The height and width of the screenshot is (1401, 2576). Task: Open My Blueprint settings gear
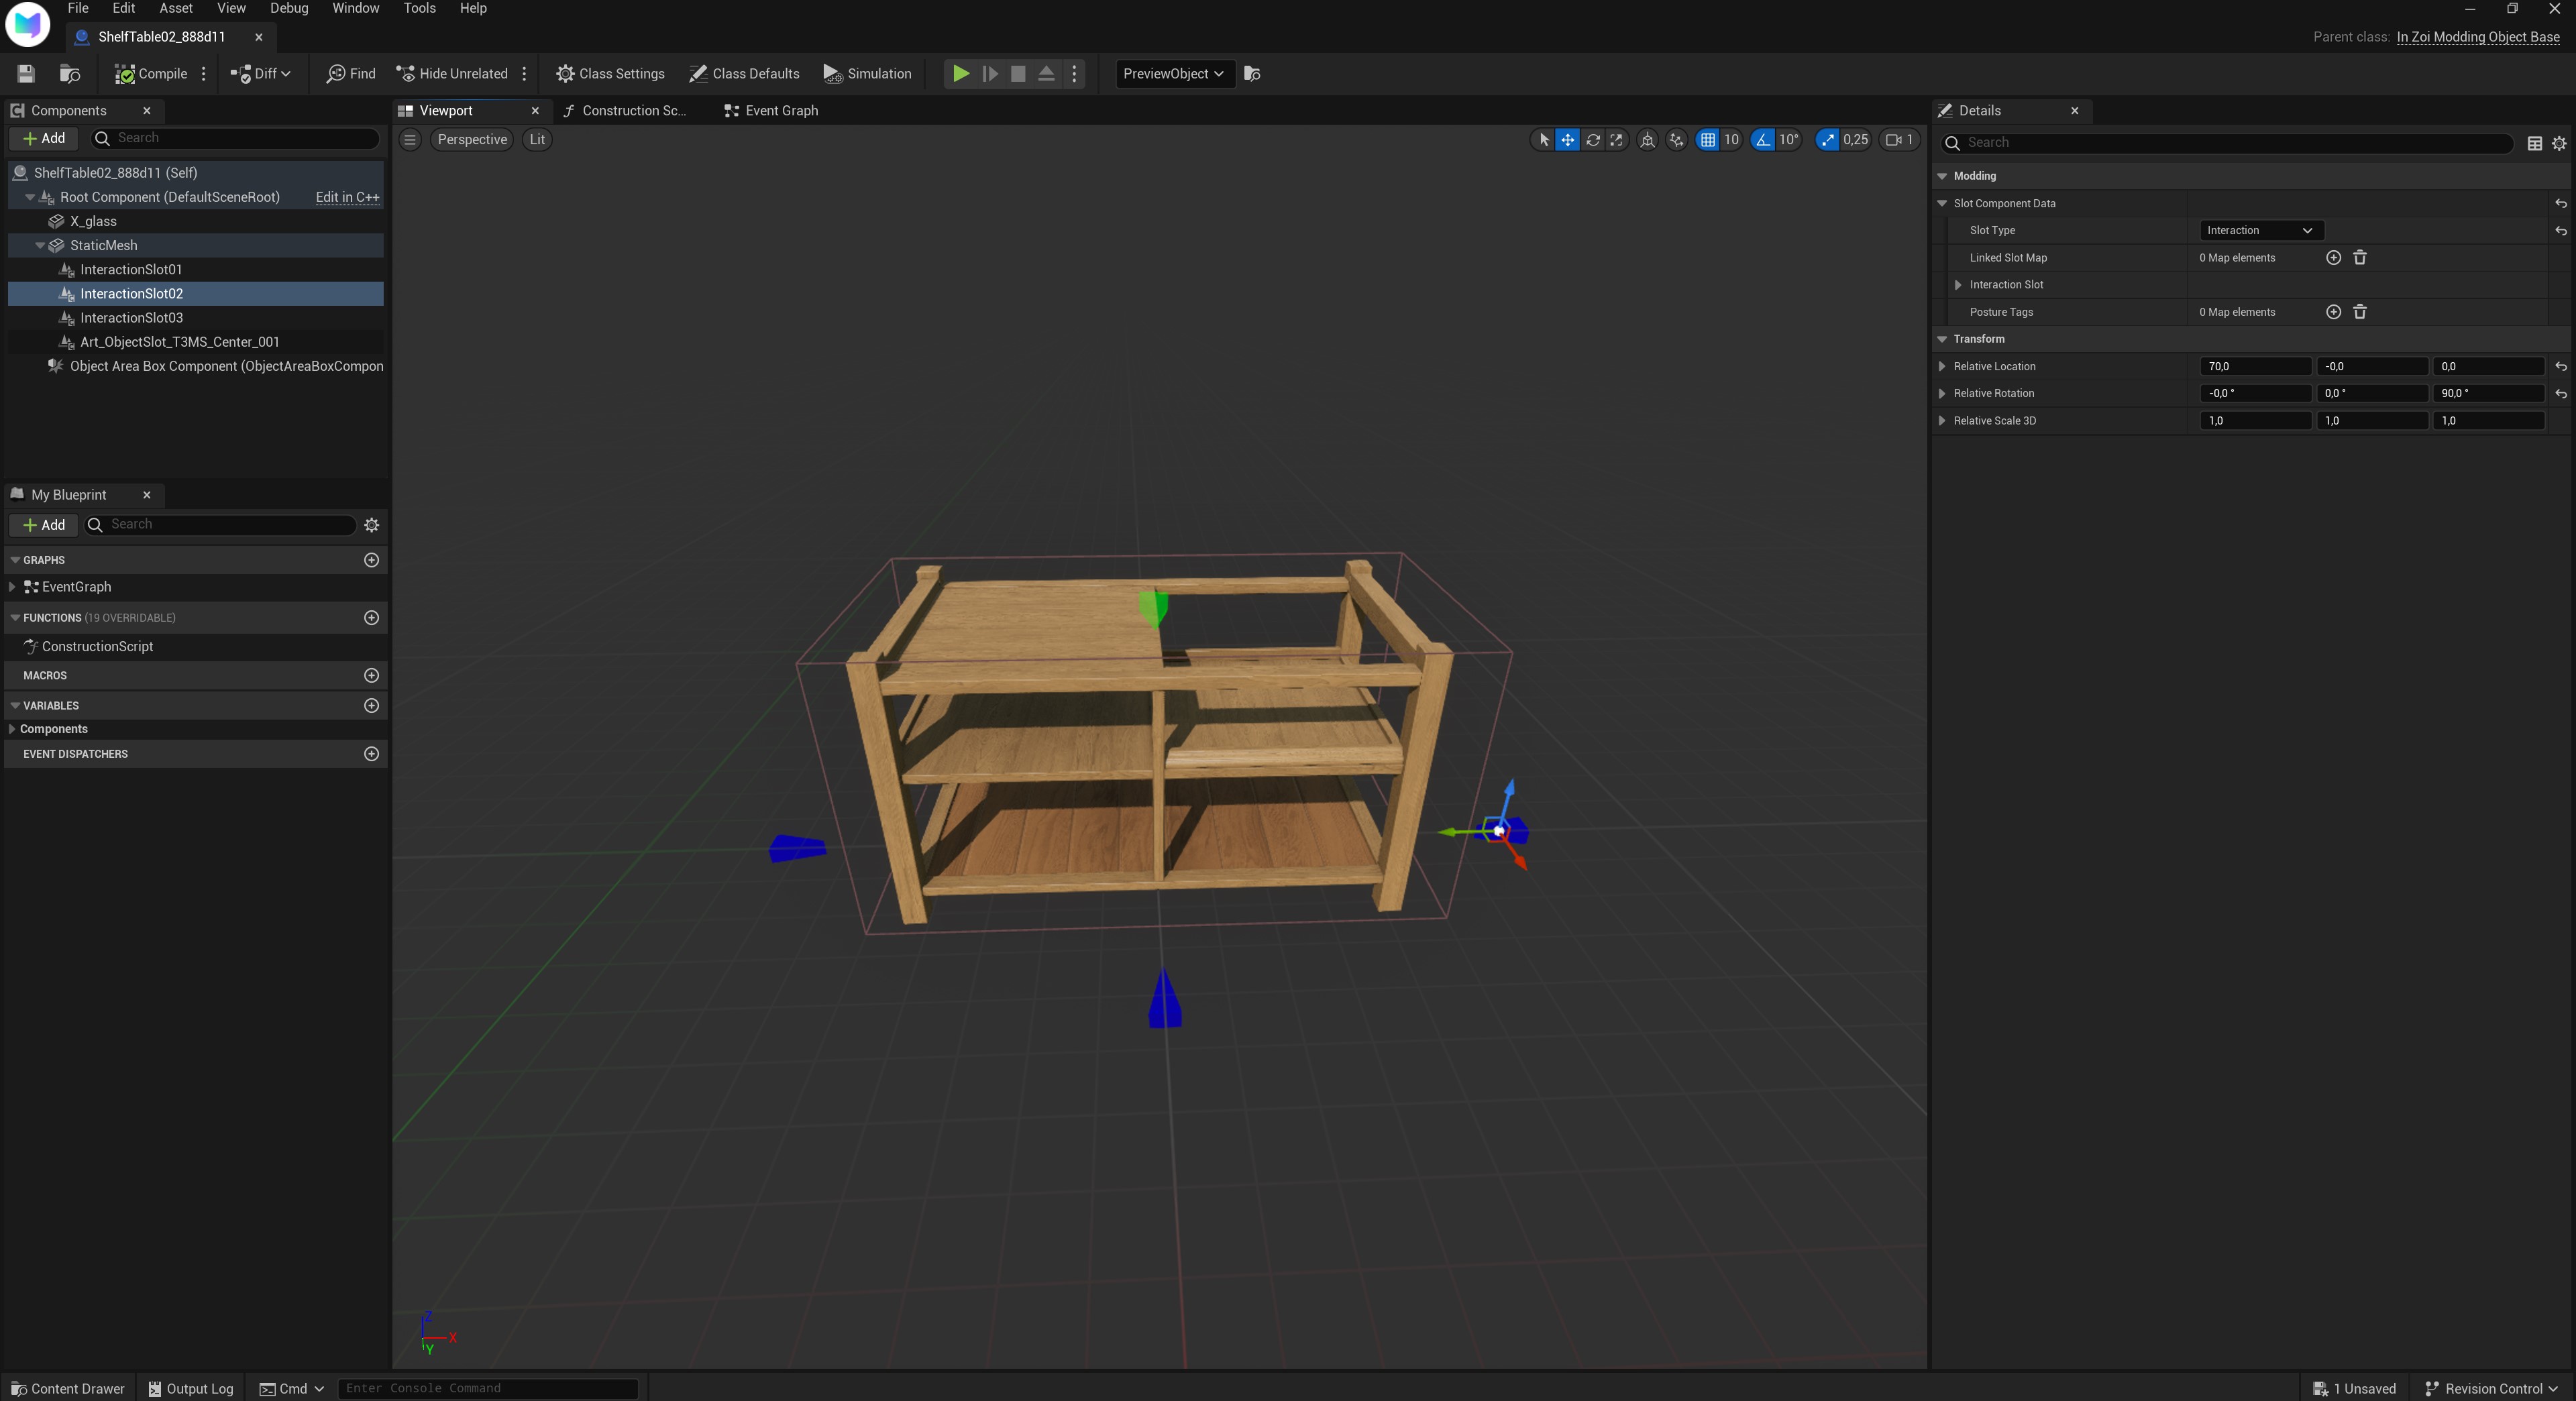tap(371, 525)
